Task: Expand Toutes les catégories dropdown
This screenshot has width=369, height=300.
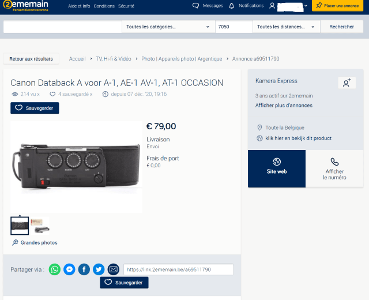Action: [168, 27]
